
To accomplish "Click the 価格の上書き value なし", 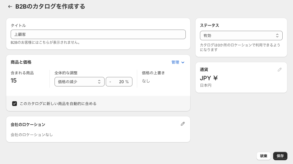I will click(x=146, y=81).
